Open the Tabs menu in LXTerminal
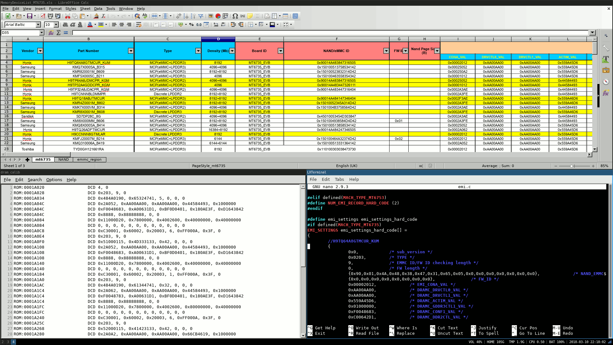The image size is (613, 345). click(x=339, y=179)
